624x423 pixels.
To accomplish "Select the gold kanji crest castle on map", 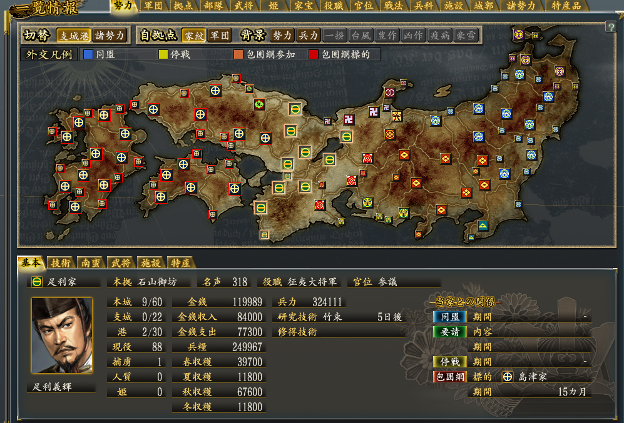I will coord(397,116).
